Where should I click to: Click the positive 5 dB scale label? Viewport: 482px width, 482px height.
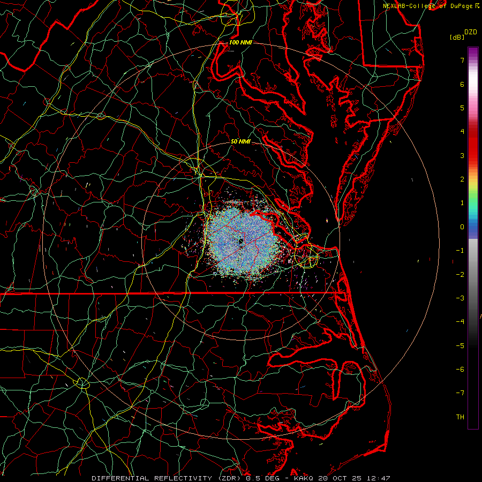[462, 108]
